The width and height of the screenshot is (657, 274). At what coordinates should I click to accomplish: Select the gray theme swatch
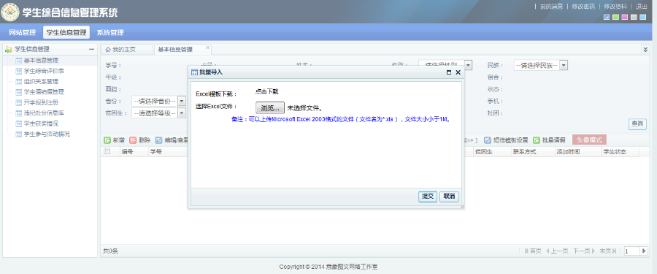634,18
